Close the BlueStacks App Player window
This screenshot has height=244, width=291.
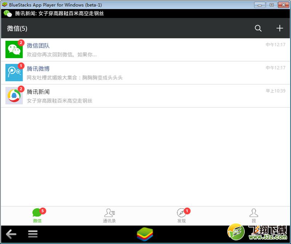(283, 5)
